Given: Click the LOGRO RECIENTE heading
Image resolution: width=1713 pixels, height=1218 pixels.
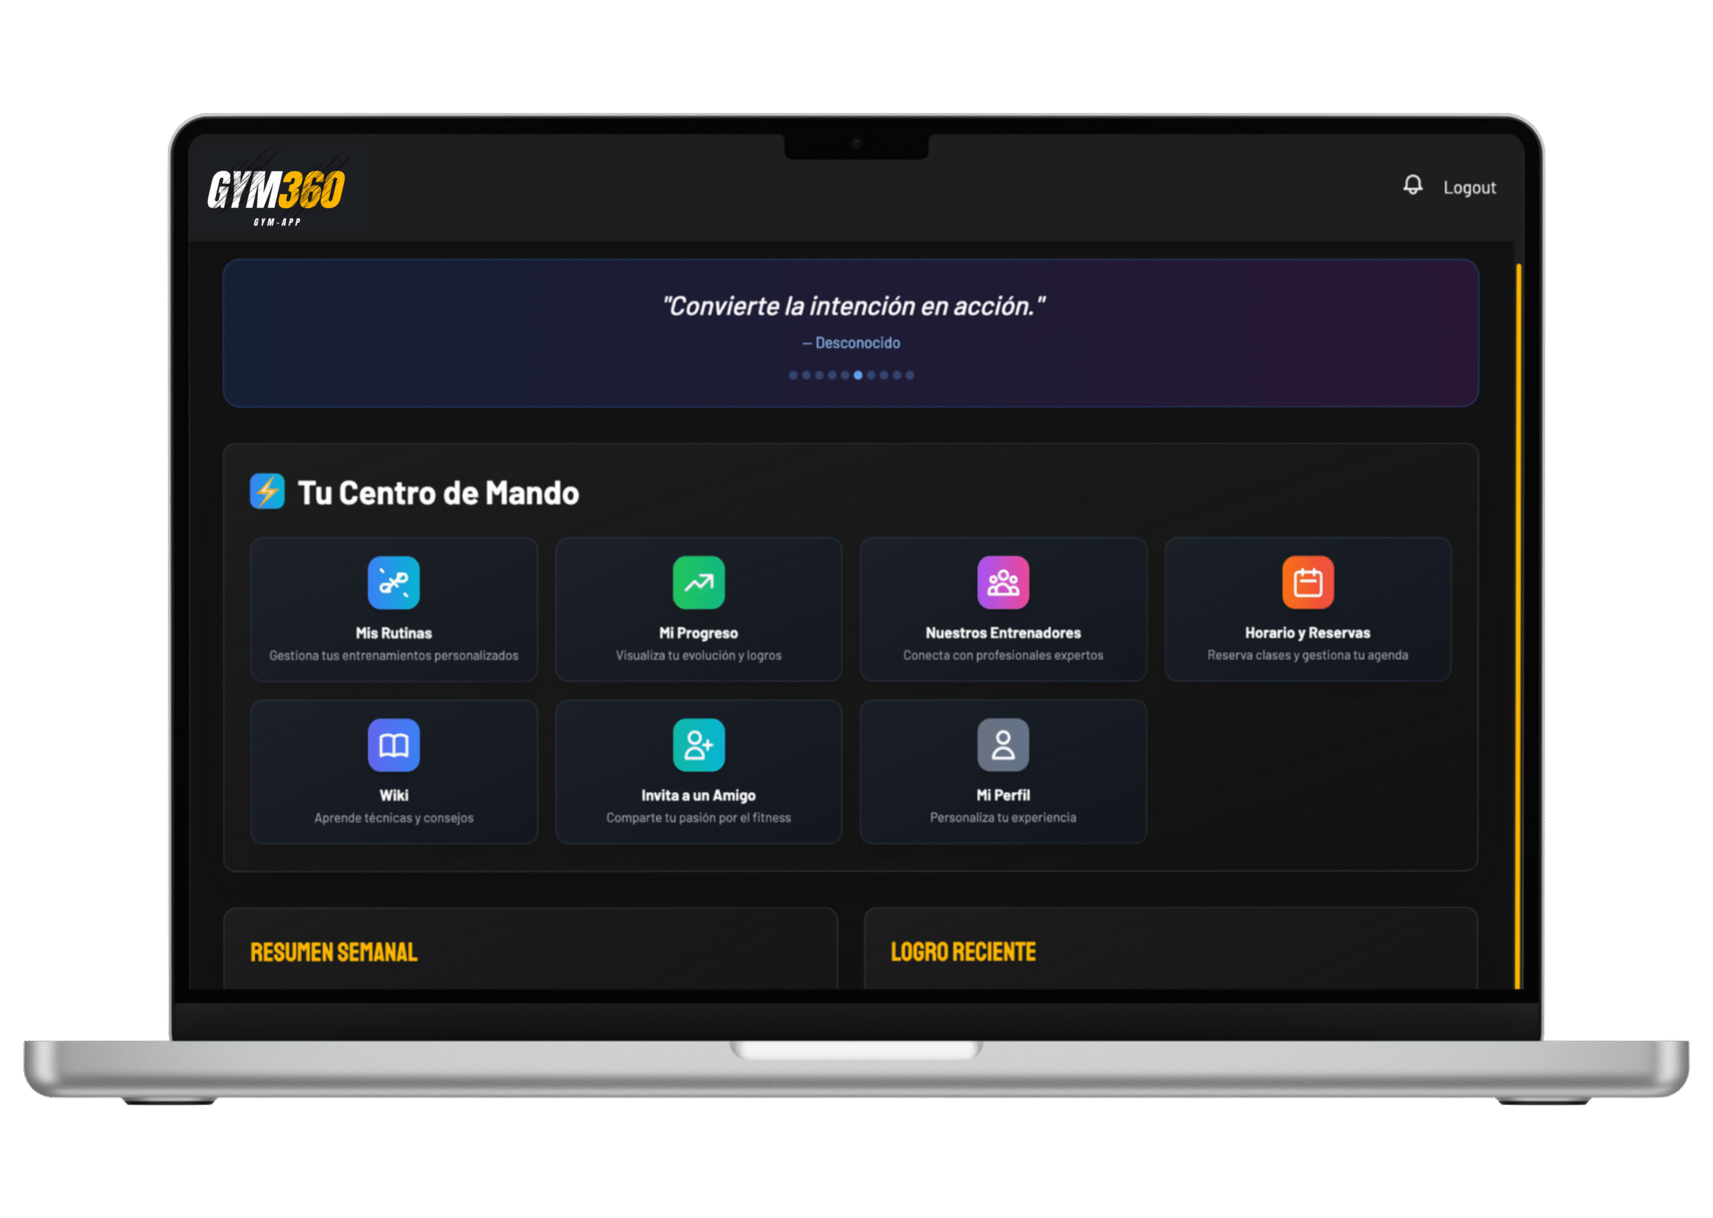Looking at the screenshot, I should tap(963, 952).
